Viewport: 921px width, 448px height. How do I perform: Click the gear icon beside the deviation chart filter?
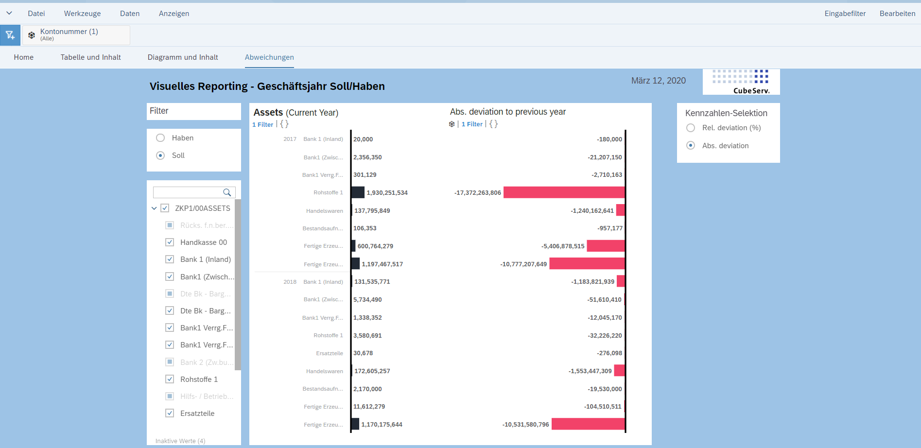tap(452, 124)
